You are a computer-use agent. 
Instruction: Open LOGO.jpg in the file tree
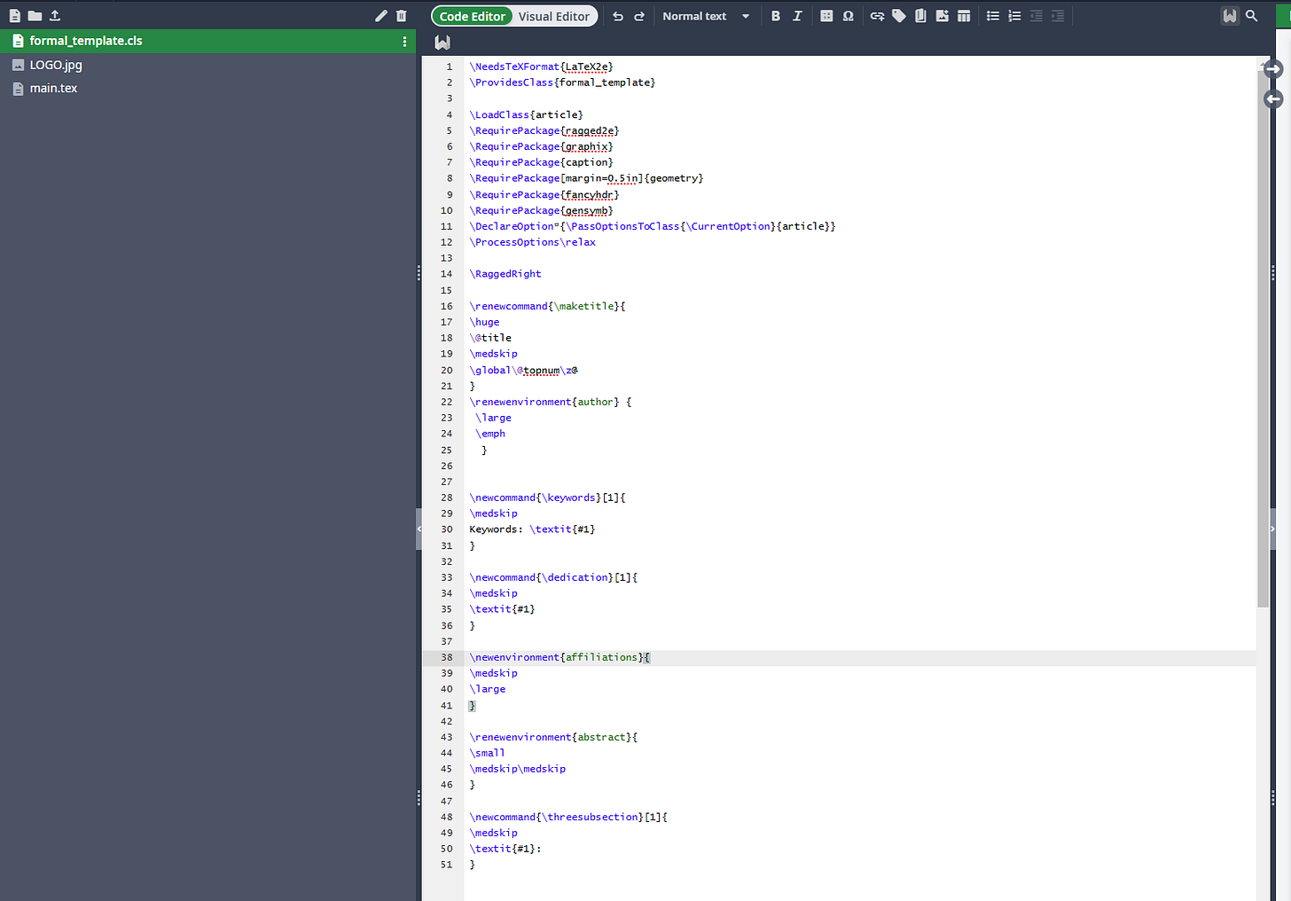pos(56,65)
